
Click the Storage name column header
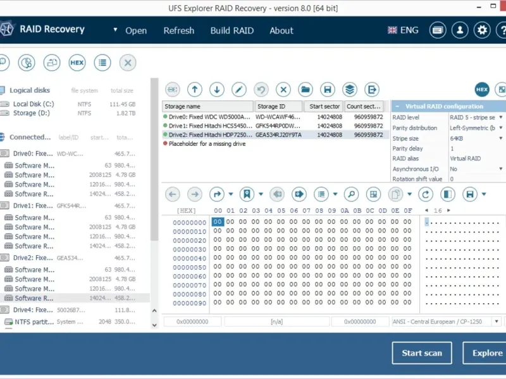click(208, 106)
